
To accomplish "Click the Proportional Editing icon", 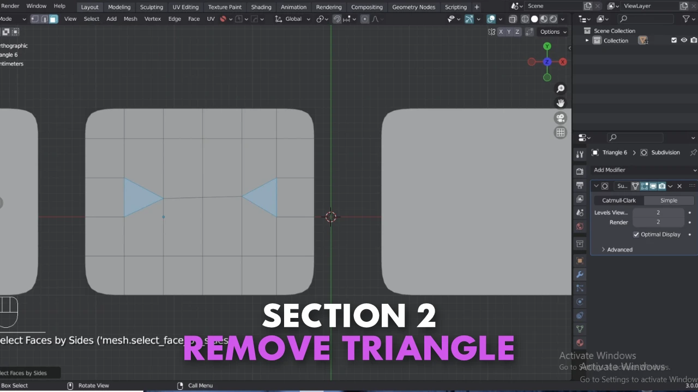I will [364, 19].
